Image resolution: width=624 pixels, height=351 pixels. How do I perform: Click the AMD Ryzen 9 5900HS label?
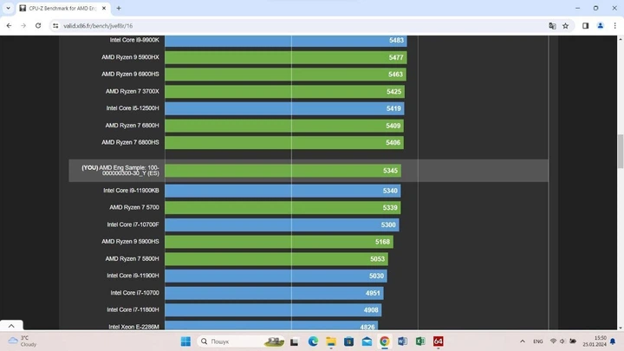[130, 242]
